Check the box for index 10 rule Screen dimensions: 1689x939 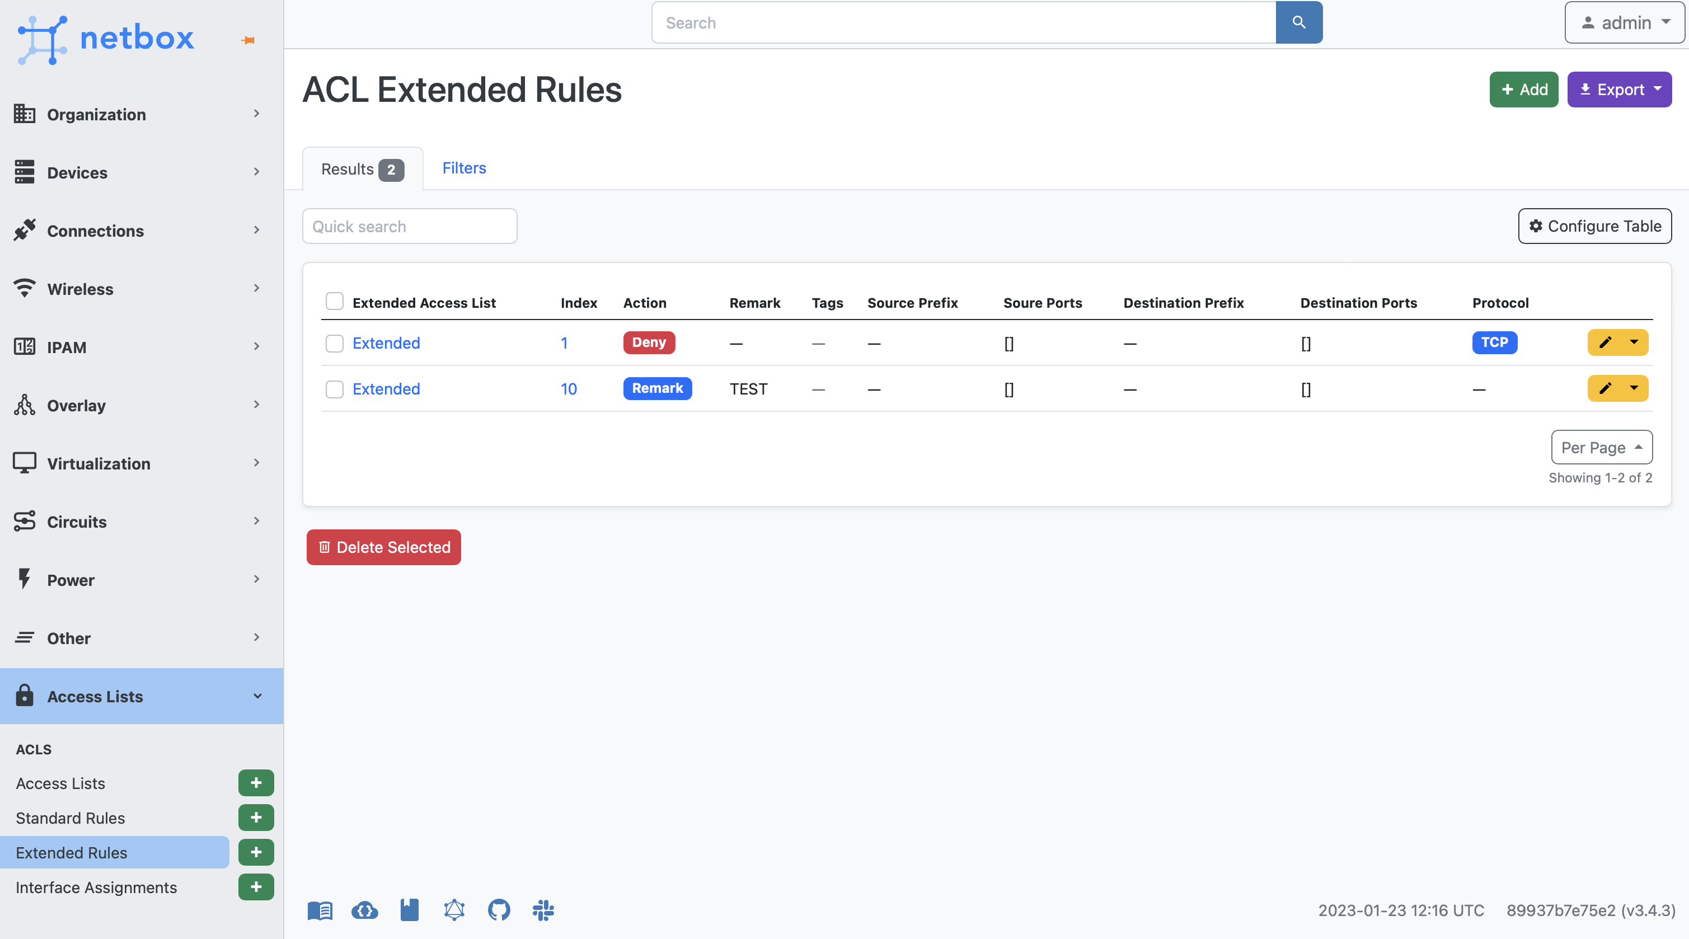tap(335, 389)
